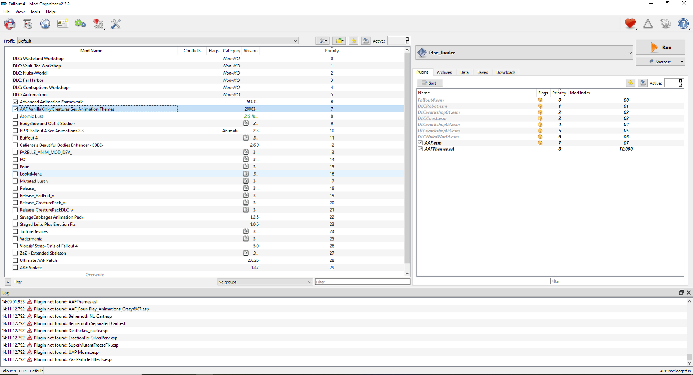Enable the Buffout 4 mod checkbox
The height and width of the screenshot is (375, 693).
coord(15,138)
